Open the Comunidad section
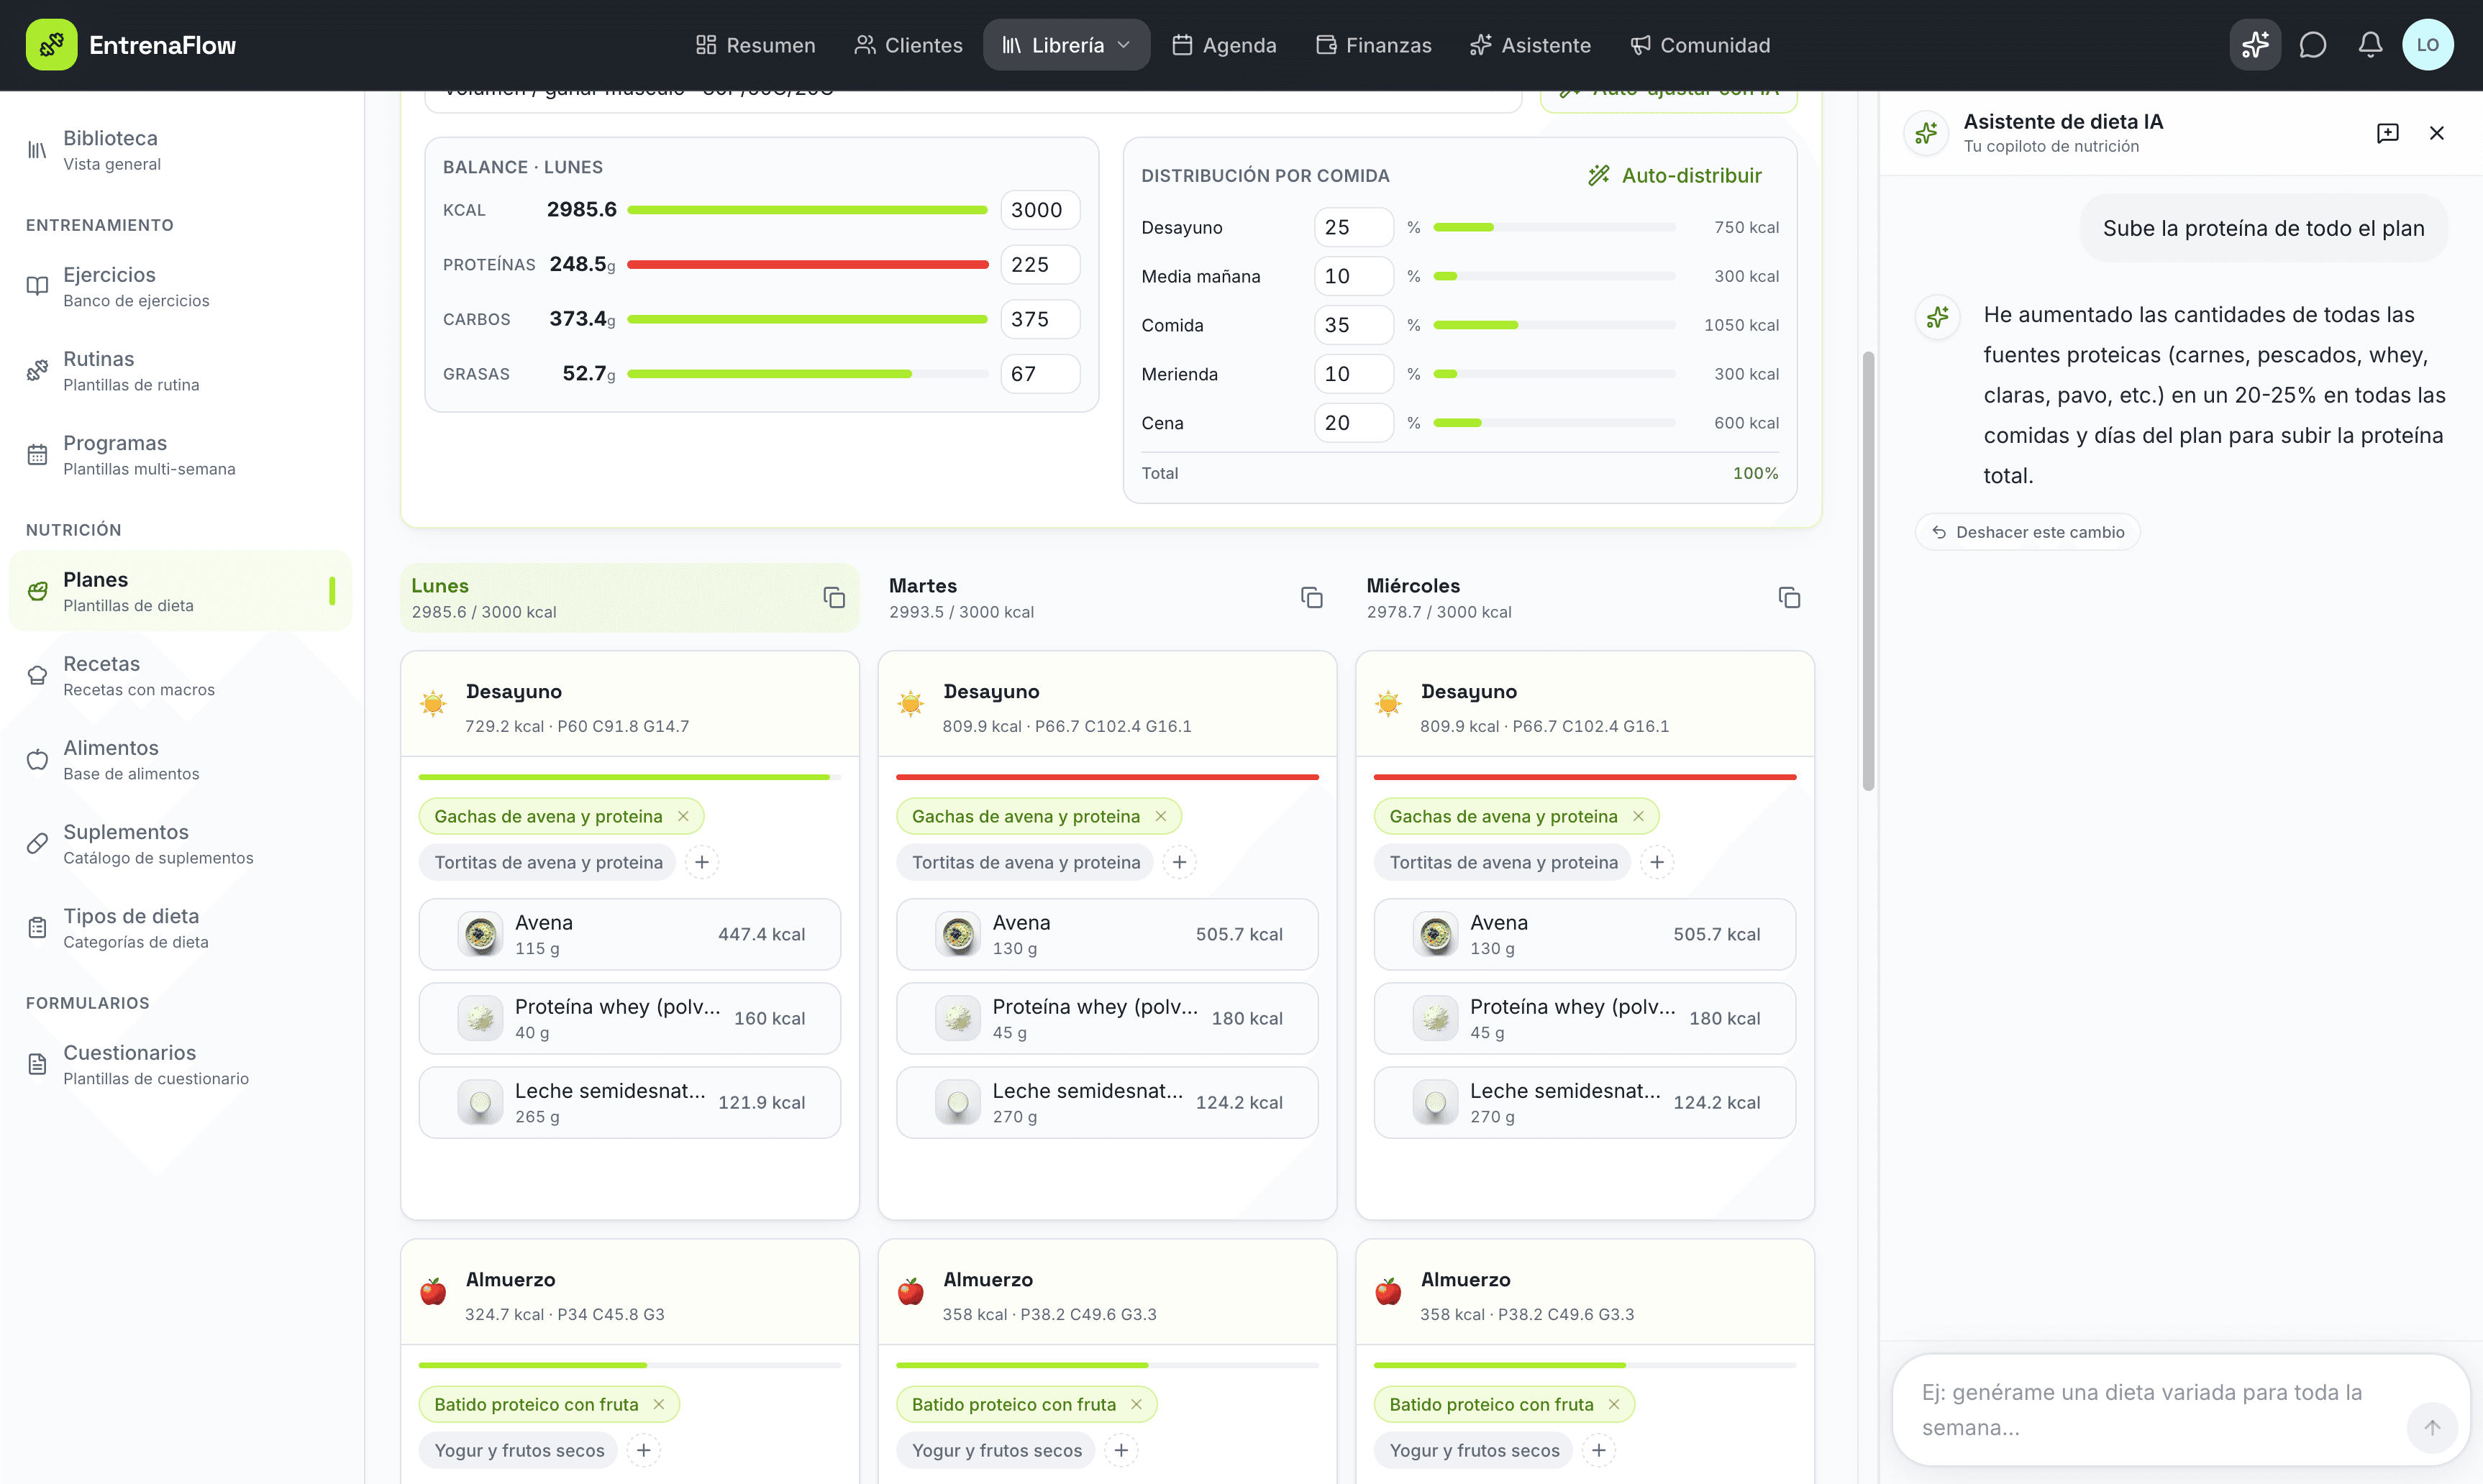Screen dimensions: 2483x1484 tap(1700, 45)
